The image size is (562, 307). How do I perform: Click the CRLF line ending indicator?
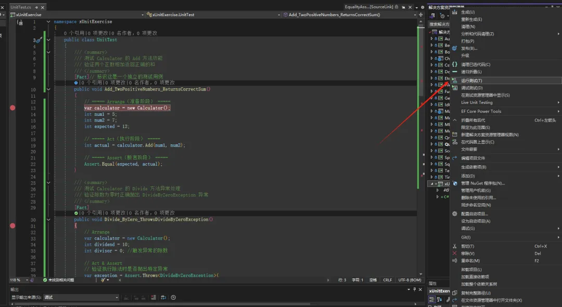[388, 280]
